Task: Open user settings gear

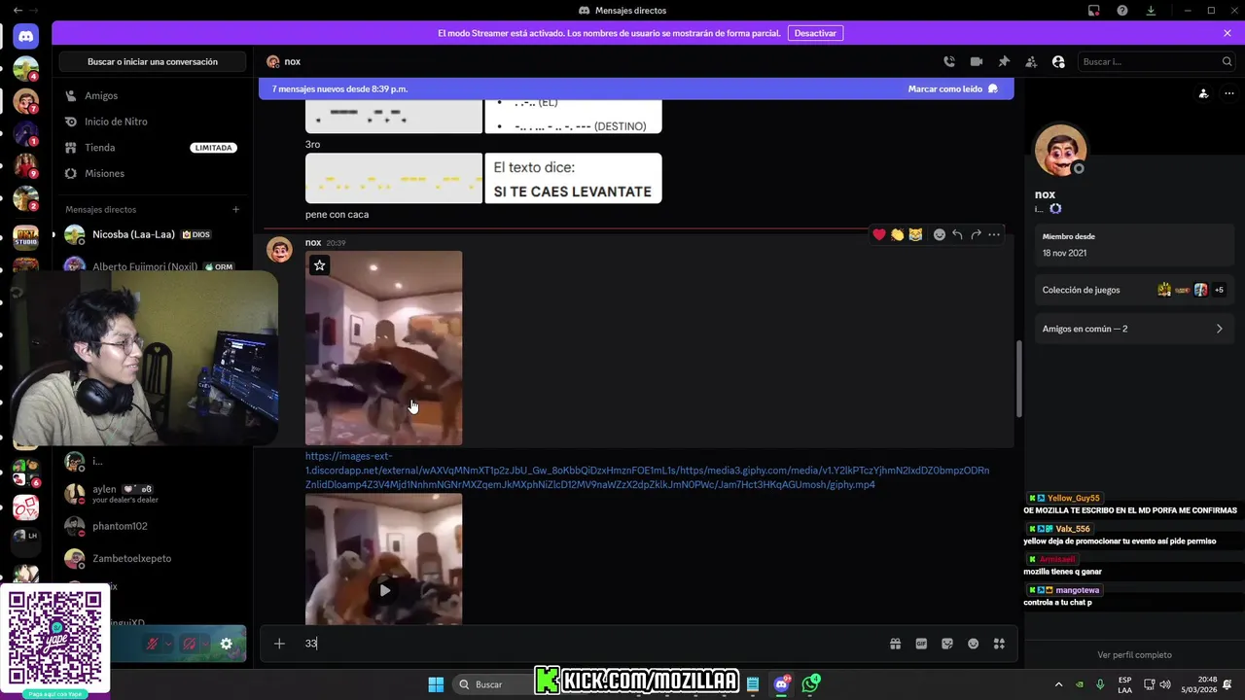Action: point(226,644)
